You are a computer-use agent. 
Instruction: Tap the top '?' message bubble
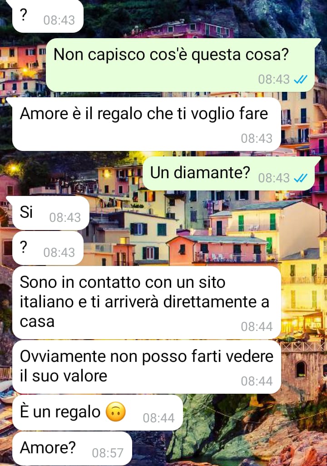click(48, 16)
